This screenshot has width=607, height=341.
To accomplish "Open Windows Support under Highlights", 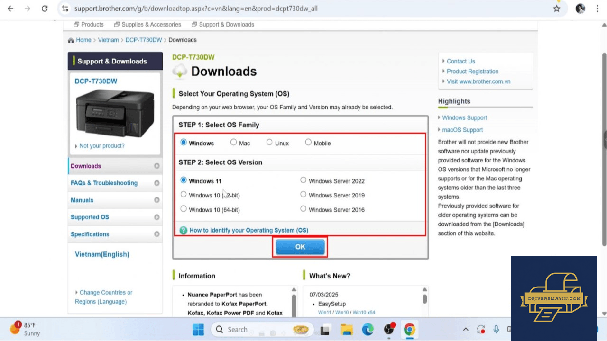I will [x=465, y=118].
